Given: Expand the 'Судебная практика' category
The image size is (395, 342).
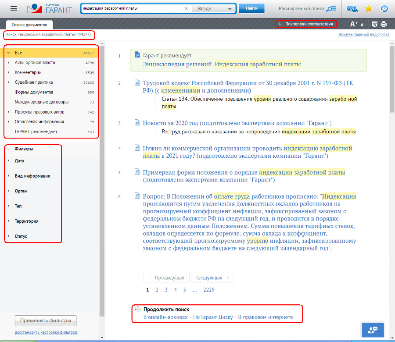Looking at the screenshot, I should pos(9,82).
